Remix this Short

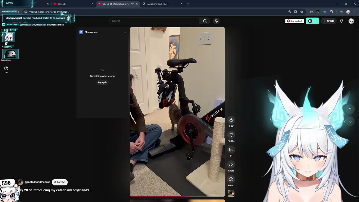pyautogui.click(x=231, y=179)
